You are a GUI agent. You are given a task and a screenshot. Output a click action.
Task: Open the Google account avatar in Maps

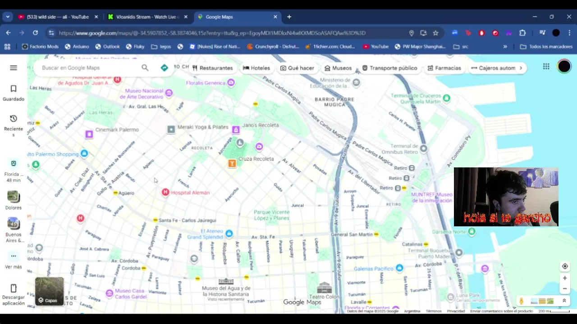tap(564, 67)
